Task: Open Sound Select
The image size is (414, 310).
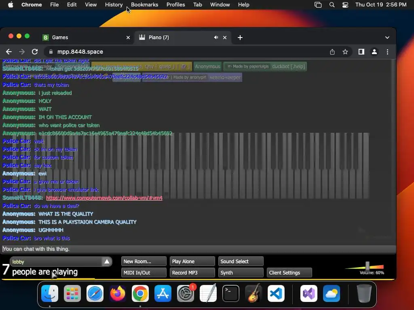Action: pyautogui.click(x=241, y=261)
